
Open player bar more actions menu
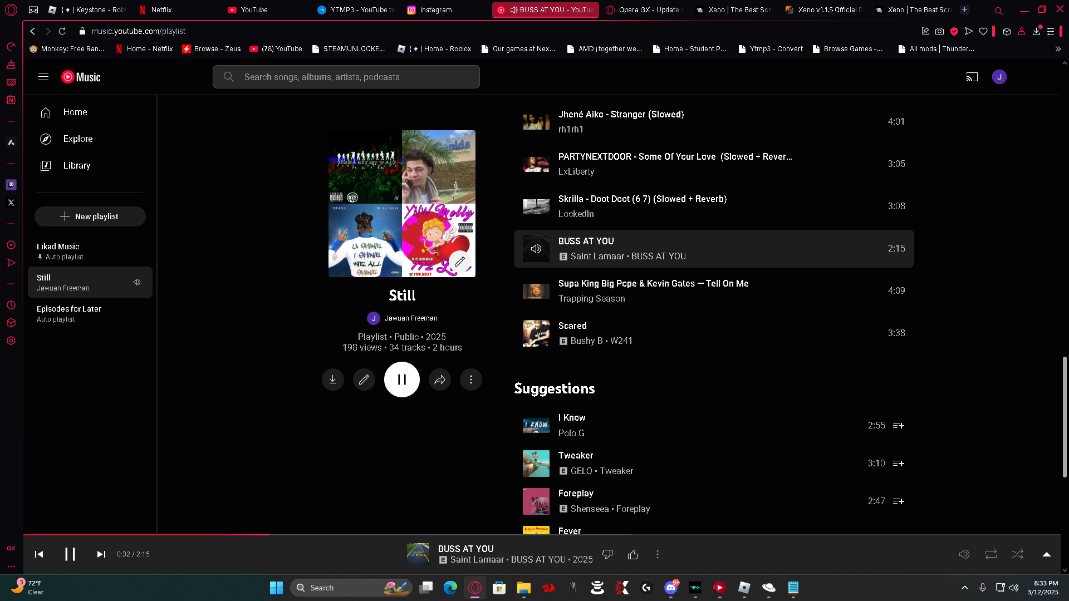click(658, 554)
